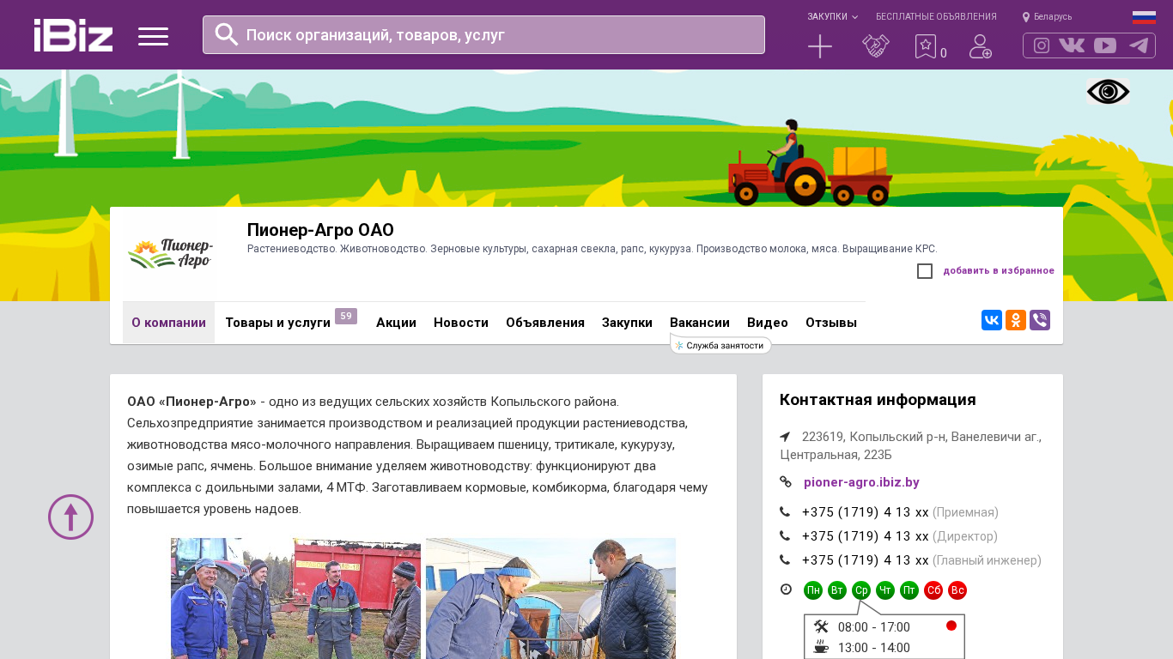
Task: Click lunch break 13:00 - 14:00
Action: point(874,648)
